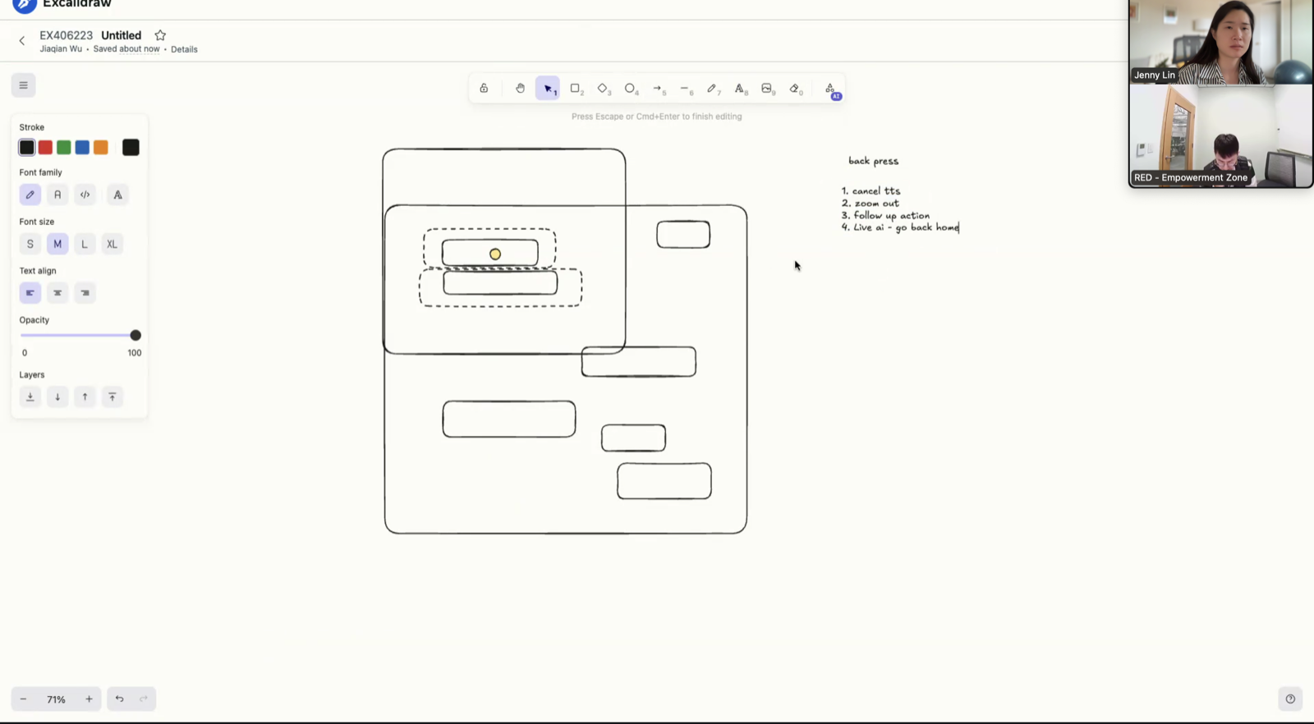The image size is (1314, 724).
Task: Set font size to L
Action: click(85, 244)
